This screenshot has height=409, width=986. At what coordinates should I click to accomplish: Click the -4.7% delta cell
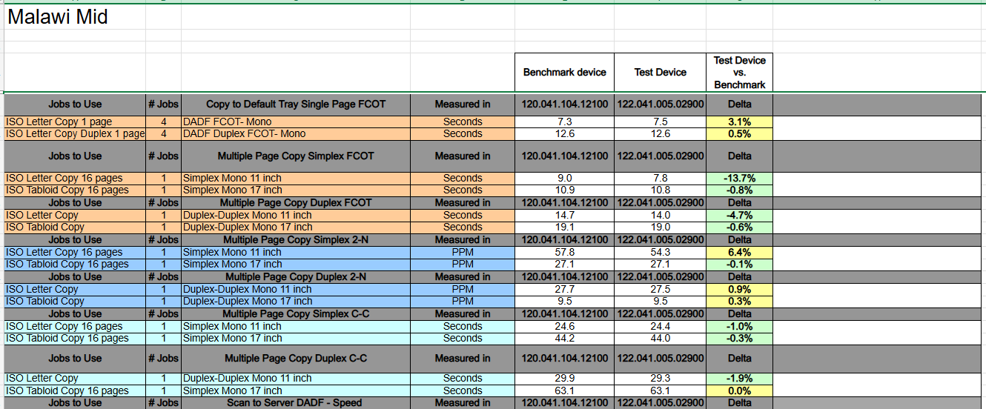tap(739, 216)
